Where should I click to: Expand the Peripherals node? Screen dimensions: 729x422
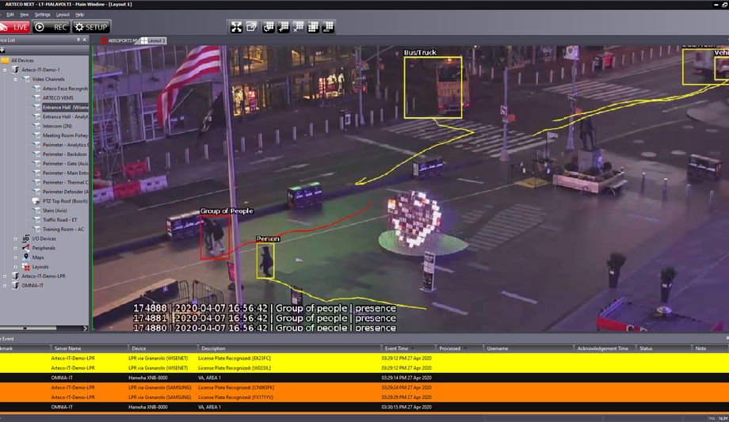tap(15, 248)
